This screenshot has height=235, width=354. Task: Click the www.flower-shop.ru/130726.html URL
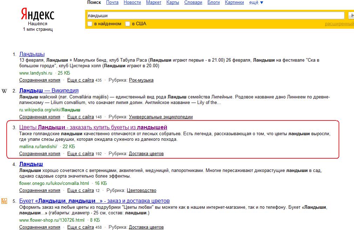click(x=52, y=220)
